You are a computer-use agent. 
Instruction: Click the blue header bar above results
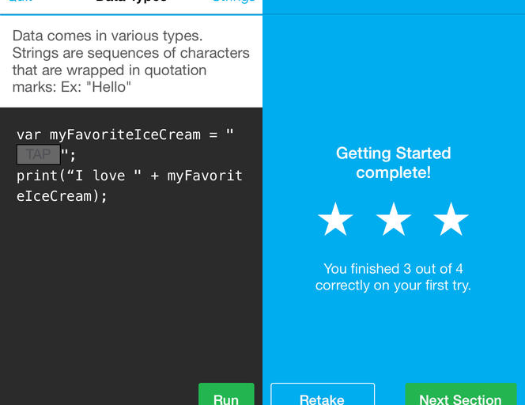pos(393,6)
